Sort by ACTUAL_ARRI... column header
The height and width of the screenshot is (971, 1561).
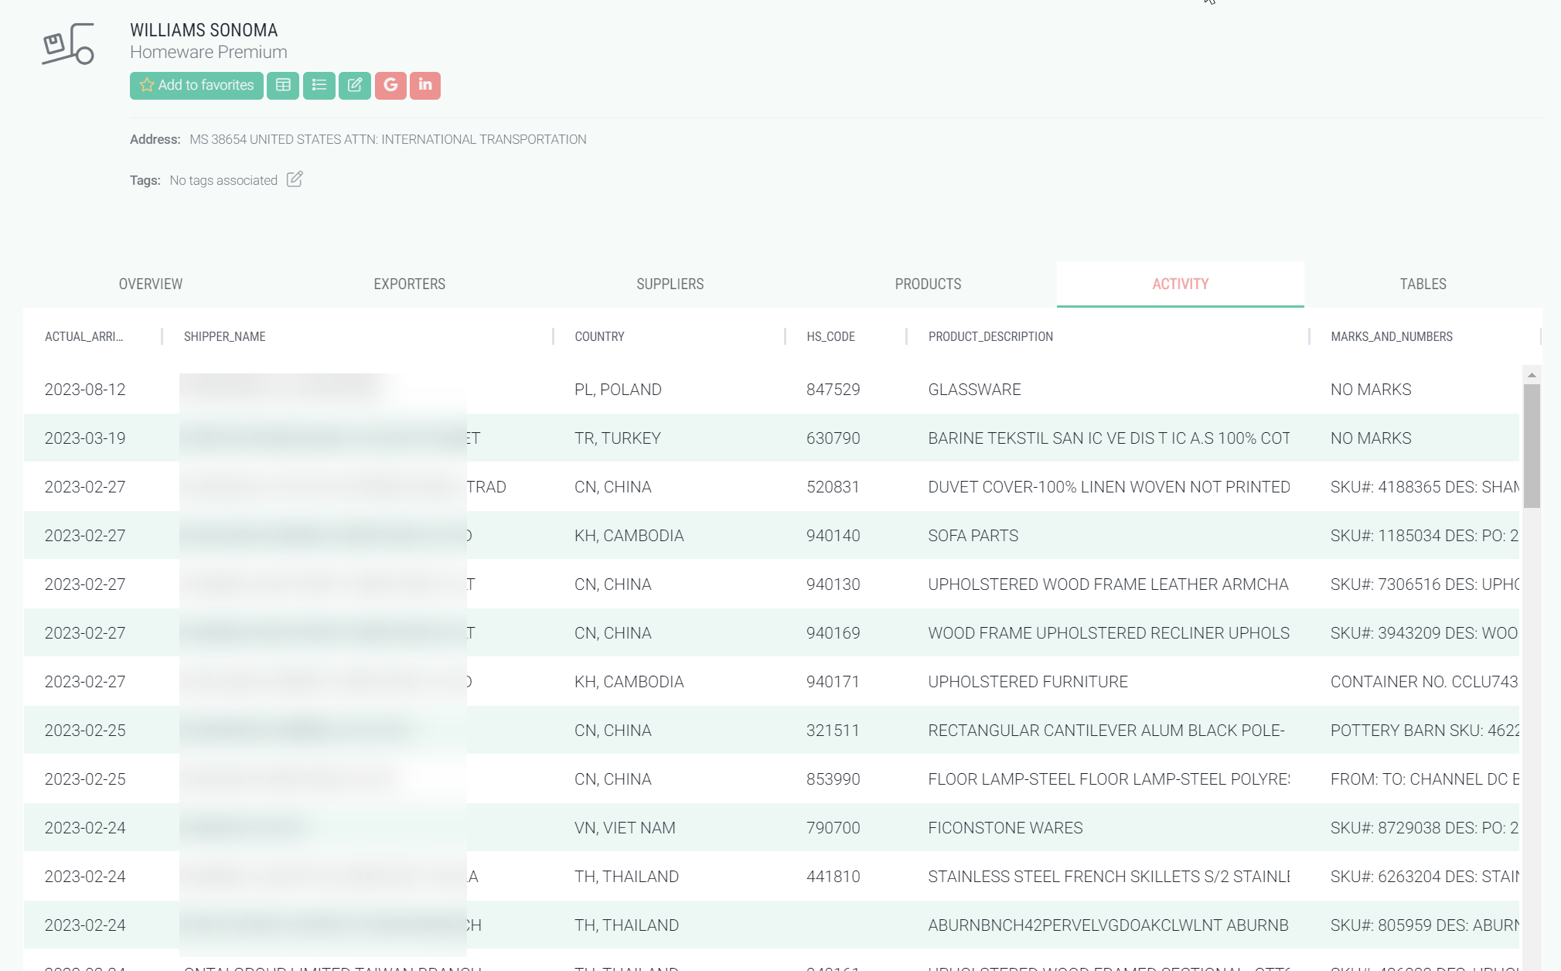84,336
